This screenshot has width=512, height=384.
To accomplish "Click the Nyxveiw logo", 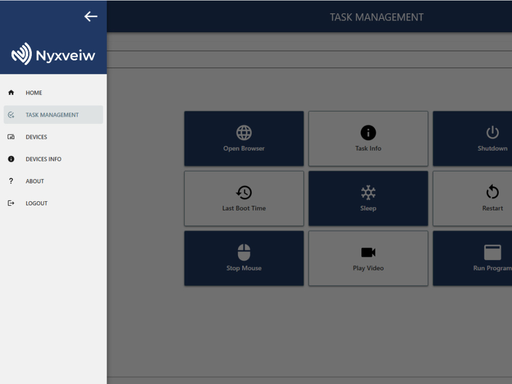I will pos(53,53).
